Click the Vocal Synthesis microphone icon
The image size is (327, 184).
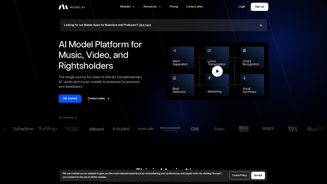(x=244, y=78)
